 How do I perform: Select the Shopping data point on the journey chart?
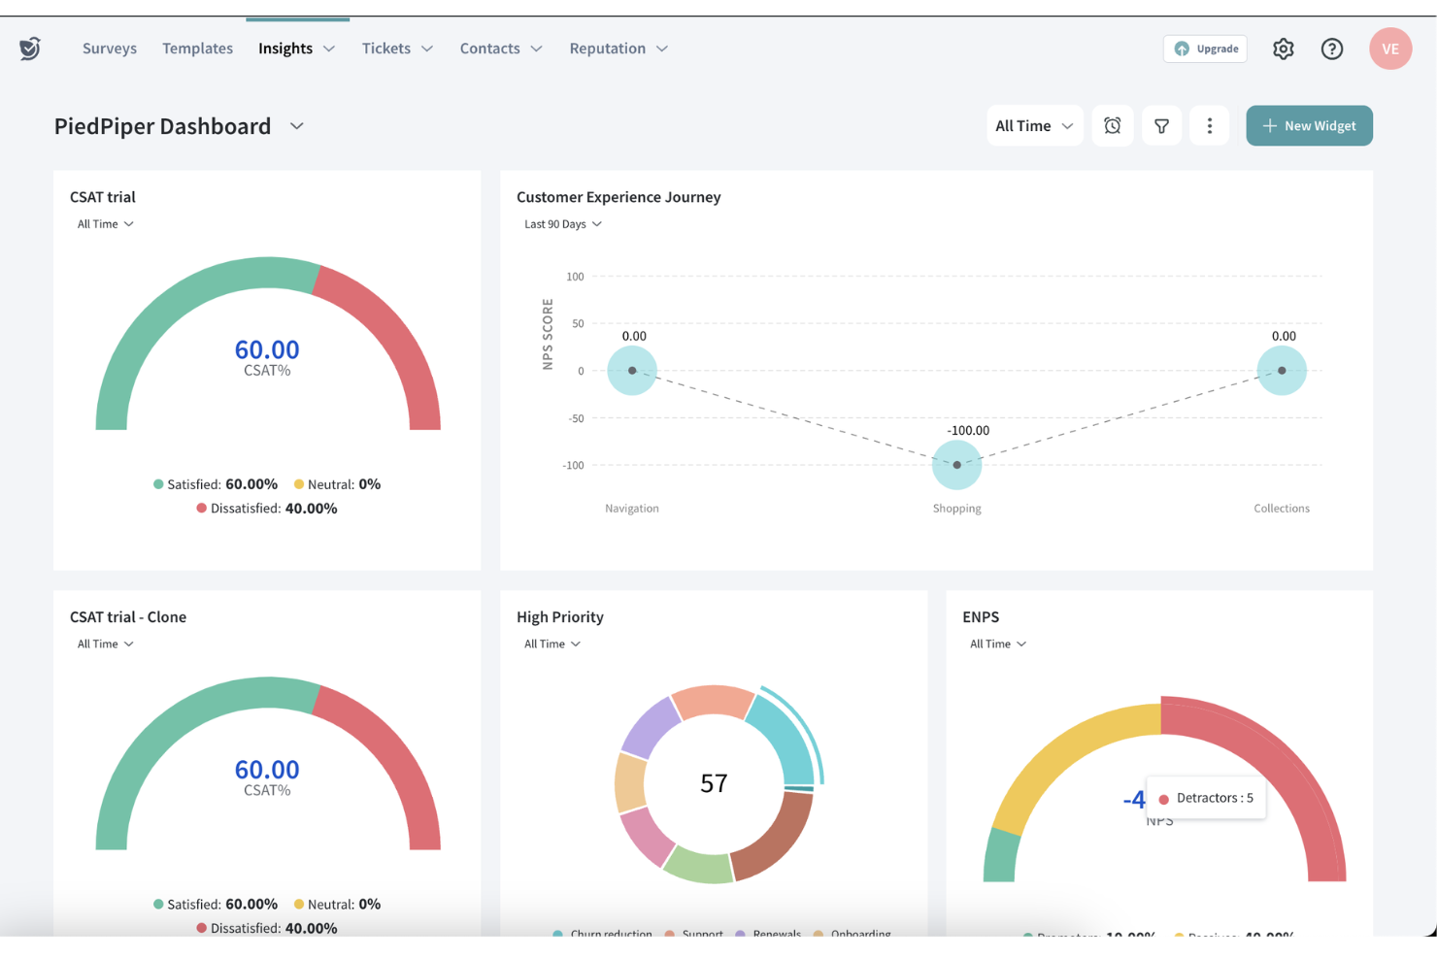956,464
